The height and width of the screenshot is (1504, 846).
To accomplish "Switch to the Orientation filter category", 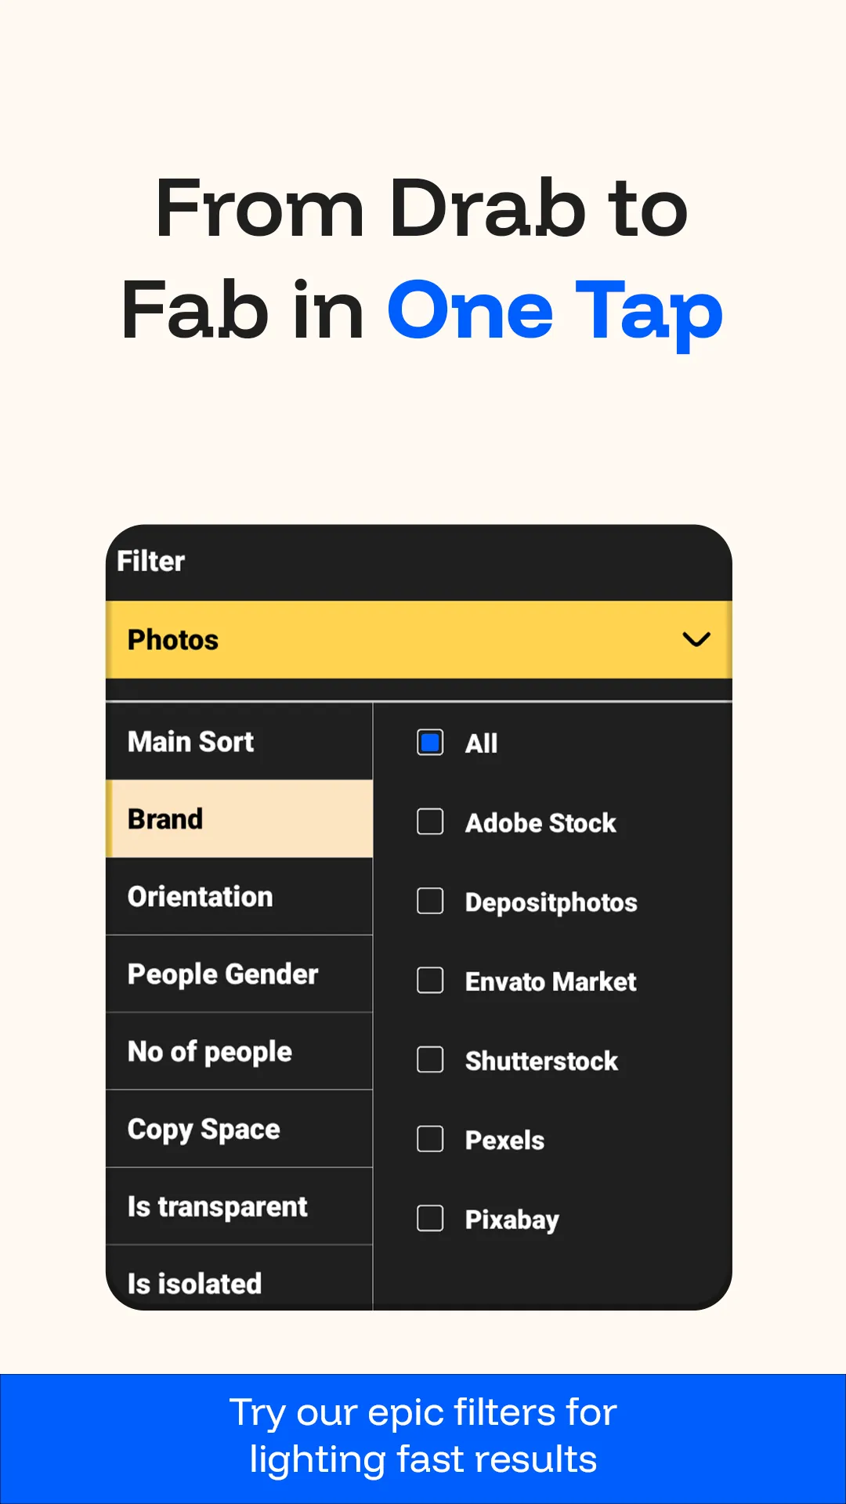I will 239,896.
